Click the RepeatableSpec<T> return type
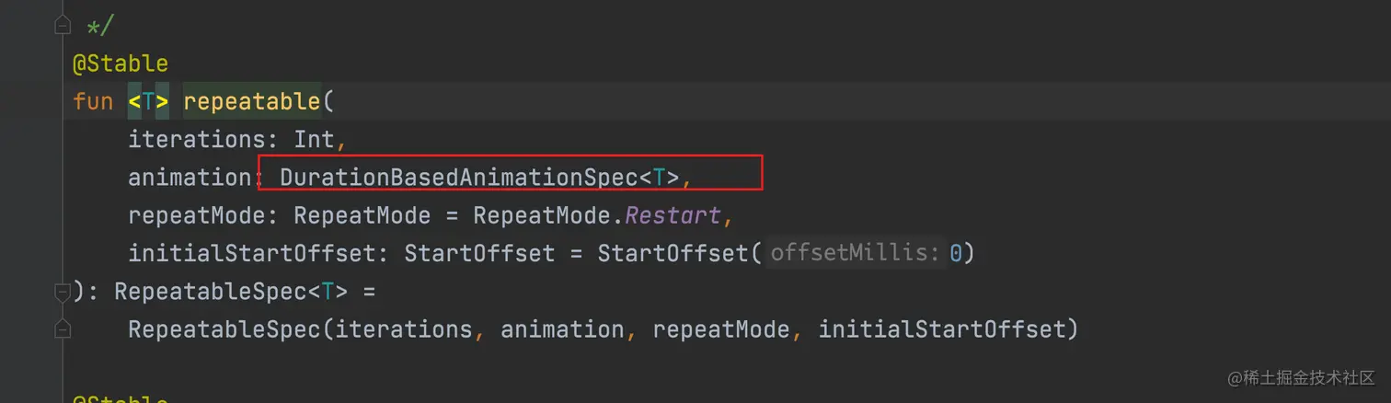The height and width of the screenshot is (403, 1391). tap(231, 292)
